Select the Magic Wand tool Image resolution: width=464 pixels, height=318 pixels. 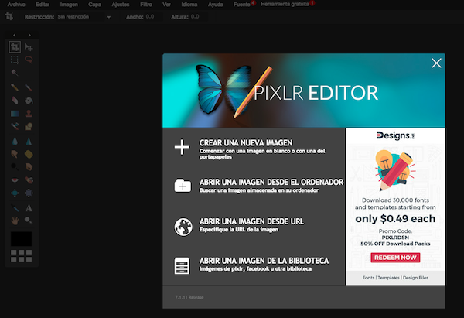15,73
